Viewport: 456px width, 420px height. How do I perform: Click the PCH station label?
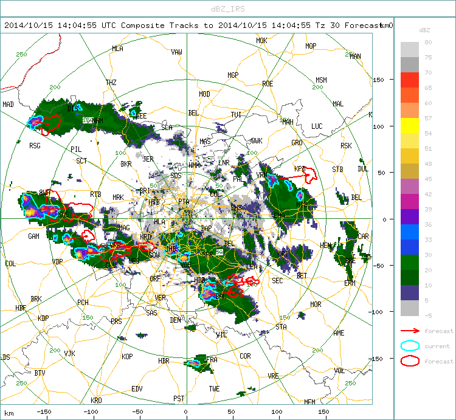pyautogui.click(x=83, y=303)
